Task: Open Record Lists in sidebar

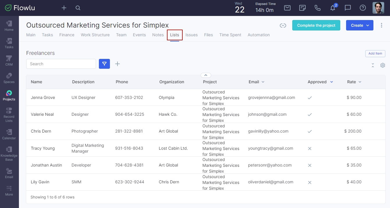Action: pos(9,115)
